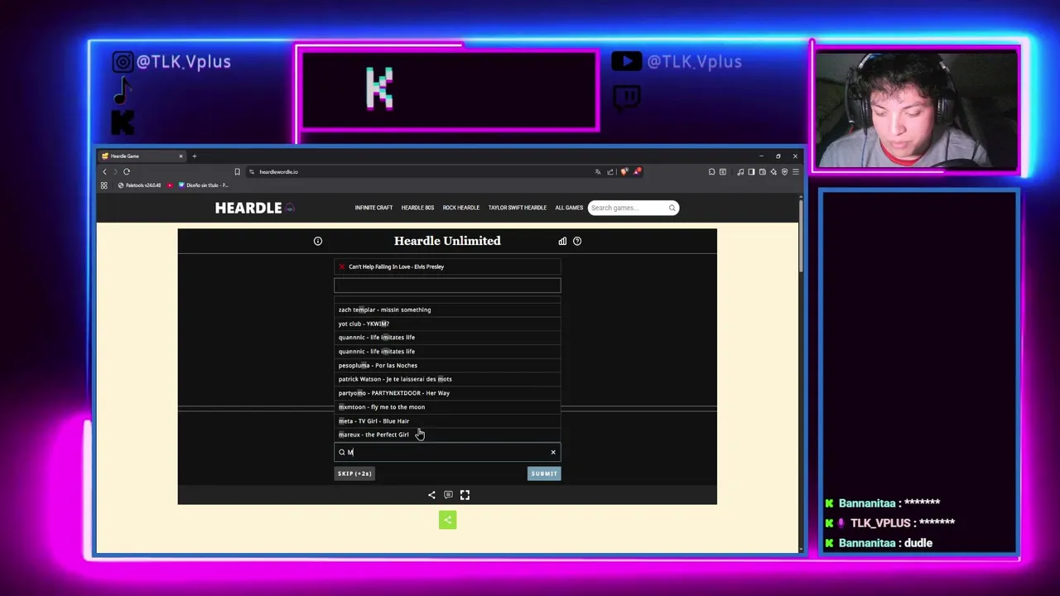
Task: Click the failed guess Can't Help Falling In Love
Action: (x=447, y=267)
